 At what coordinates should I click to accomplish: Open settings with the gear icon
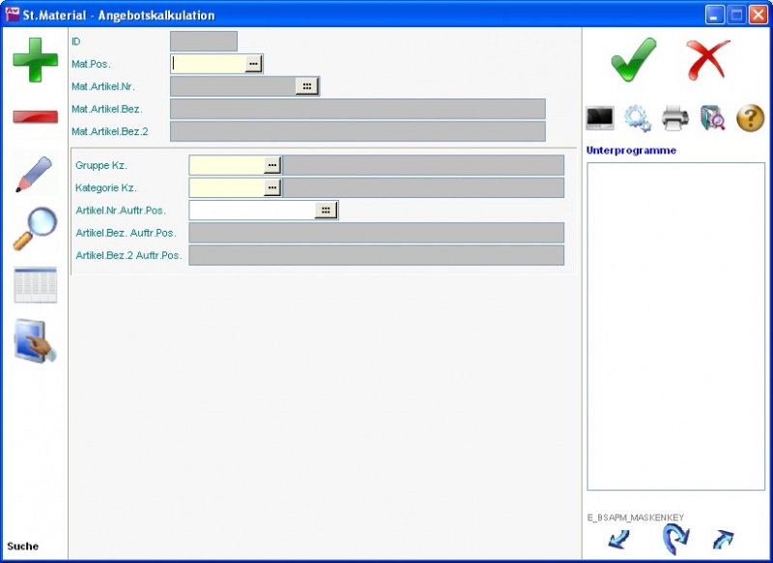(638, 118)
